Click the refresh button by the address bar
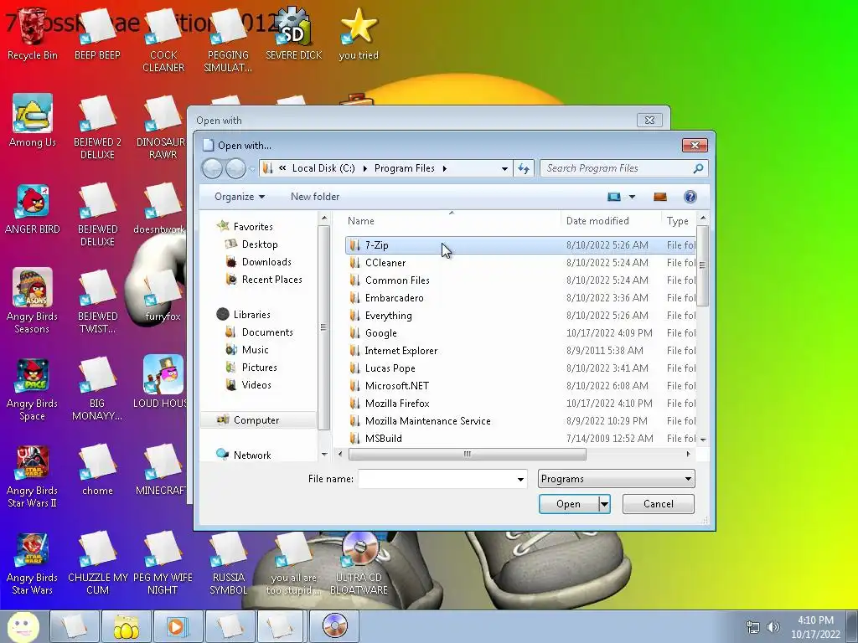 click(x=524, y=168)
